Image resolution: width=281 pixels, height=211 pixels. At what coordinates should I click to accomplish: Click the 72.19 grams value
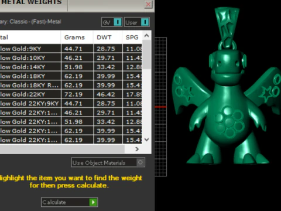pos(73,94)
